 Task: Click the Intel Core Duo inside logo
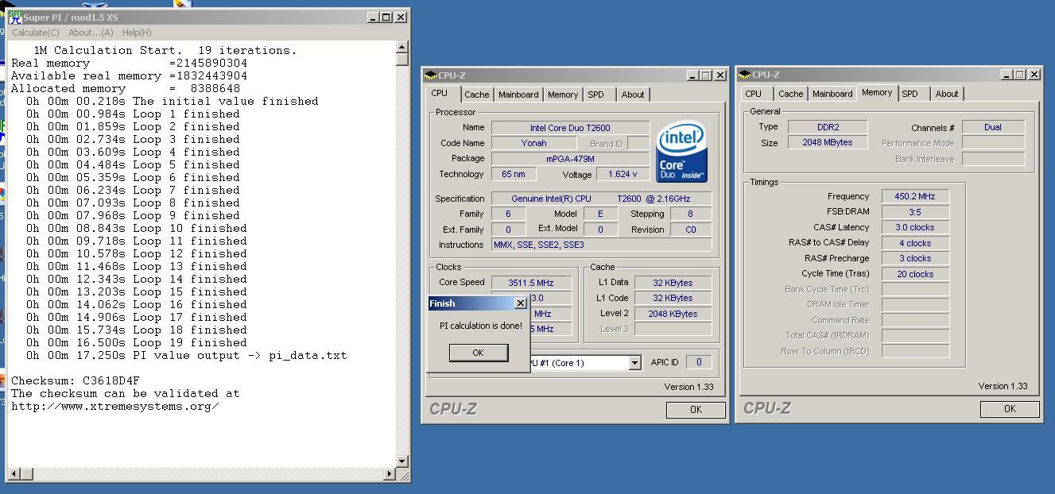681,152
